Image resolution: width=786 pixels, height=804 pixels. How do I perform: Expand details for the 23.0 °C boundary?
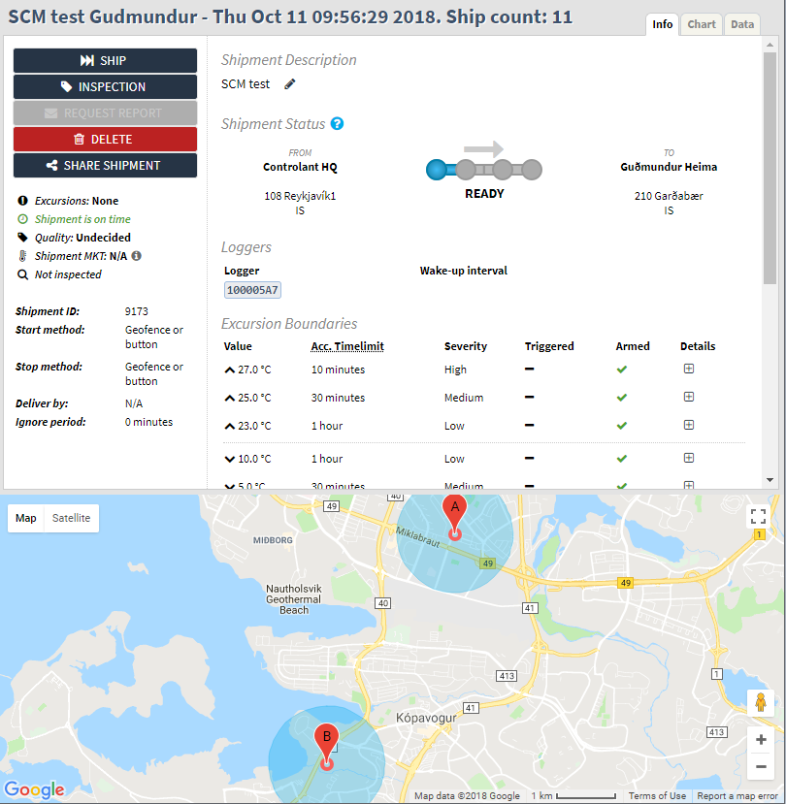[x=689, y=425]
